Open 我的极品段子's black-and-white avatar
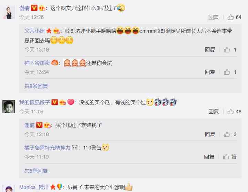248x192 pixels. click(9, 107)
